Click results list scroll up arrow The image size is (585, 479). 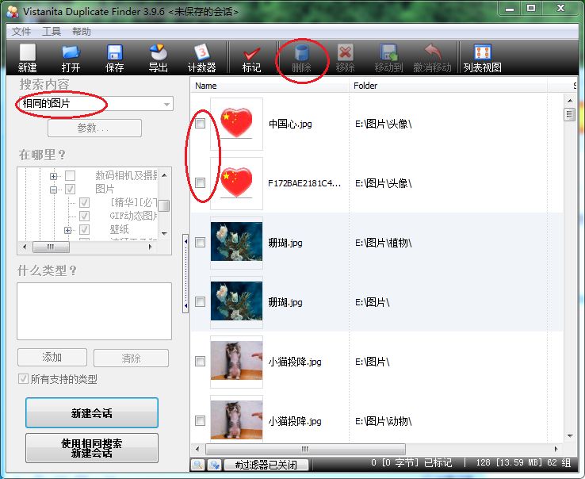[x=570, y=101]
